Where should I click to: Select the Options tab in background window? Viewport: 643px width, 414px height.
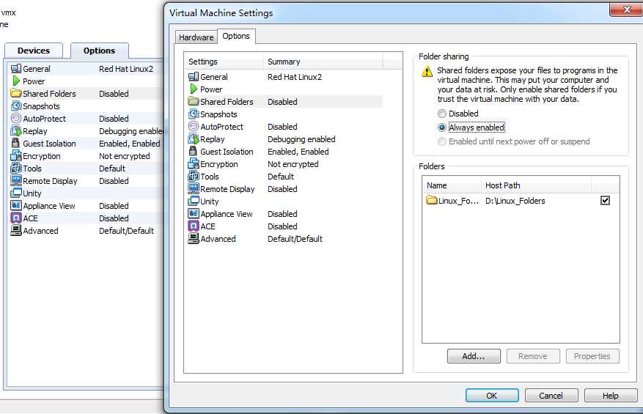tap(99, 51)
